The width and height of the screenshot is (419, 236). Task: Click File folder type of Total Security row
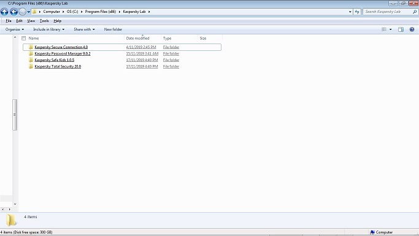point(171,66)
